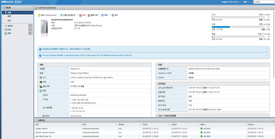Open the 操作 actions gear menu

click(x=115, y=15)
